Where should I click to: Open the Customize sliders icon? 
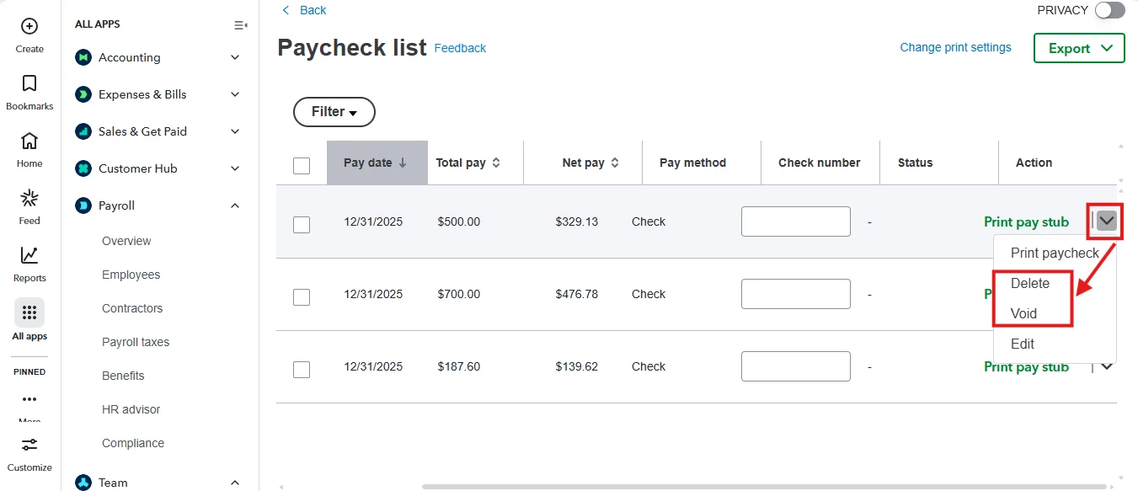(x=29, y=445)
